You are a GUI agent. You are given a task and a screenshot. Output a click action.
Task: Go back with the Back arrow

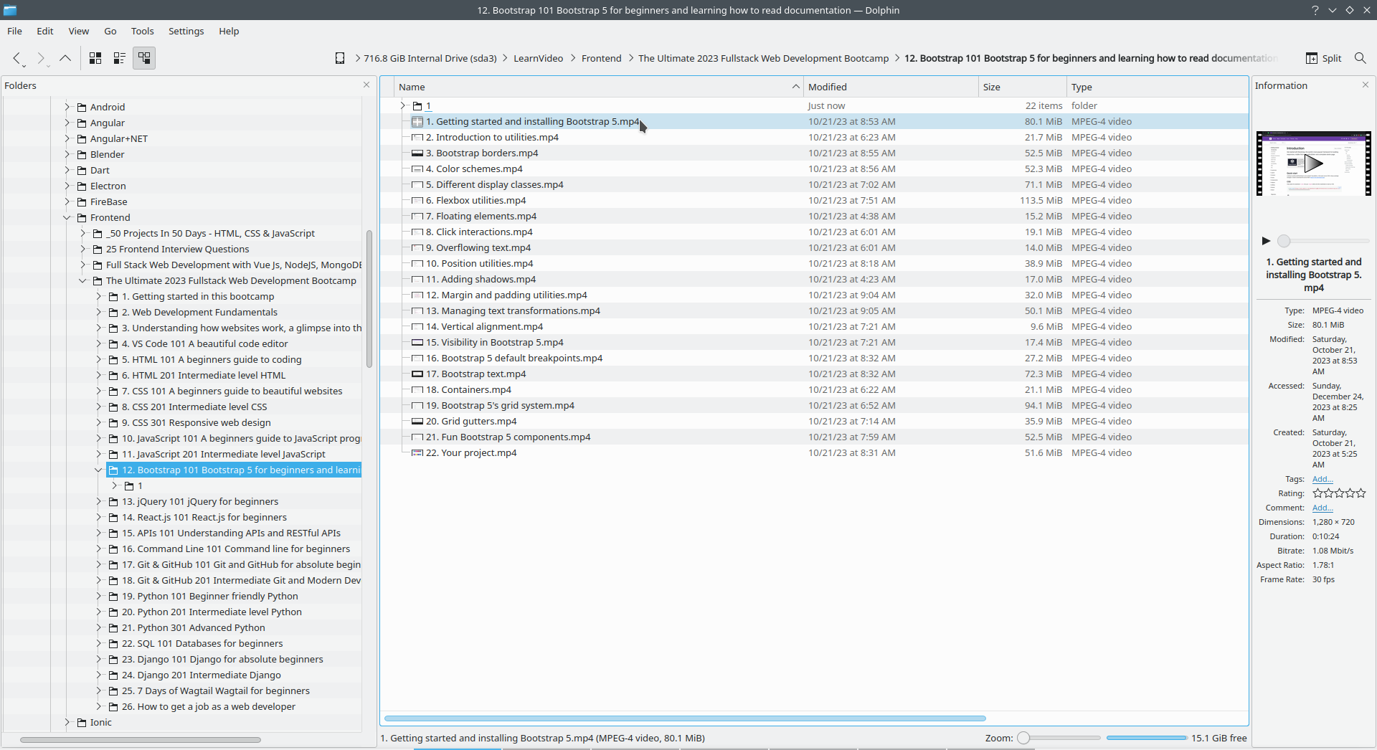coord(16,58)
